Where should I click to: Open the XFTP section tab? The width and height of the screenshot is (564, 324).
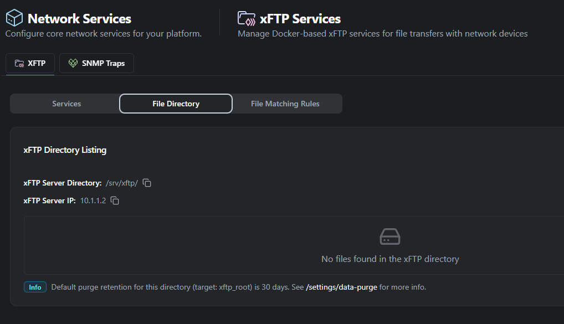pyautogui.click(x=30, y=63)
